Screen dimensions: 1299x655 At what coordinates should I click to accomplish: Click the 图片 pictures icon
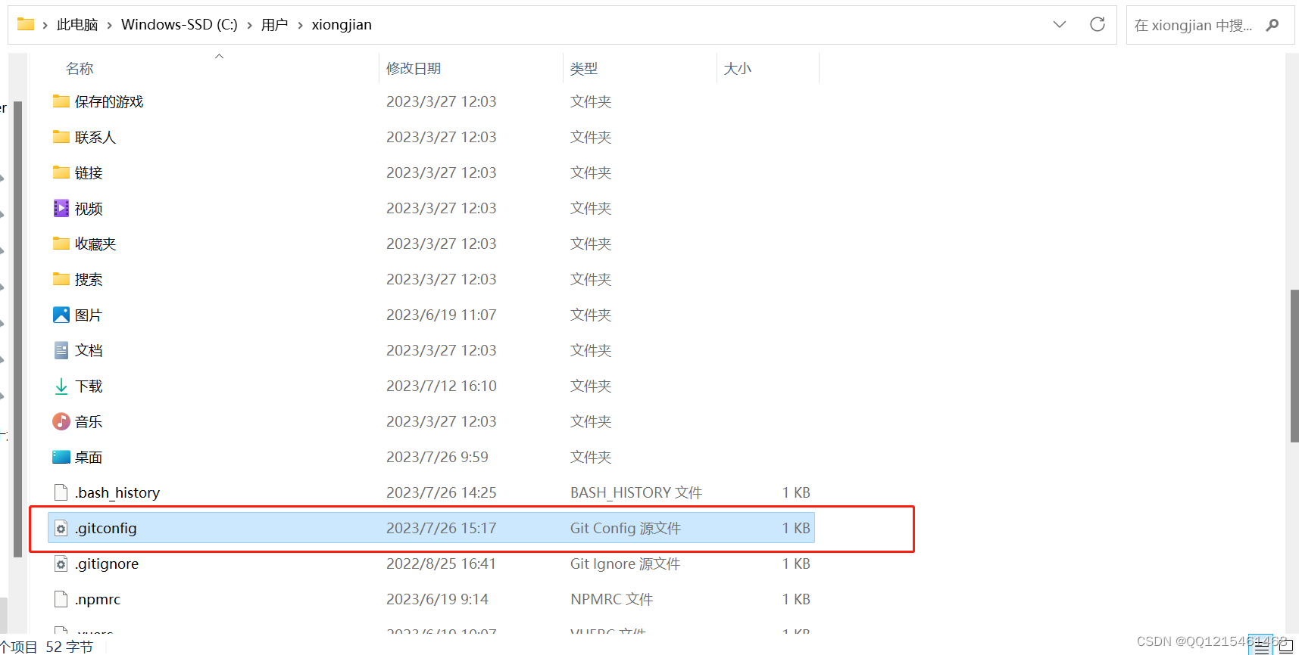click(61, 315)
